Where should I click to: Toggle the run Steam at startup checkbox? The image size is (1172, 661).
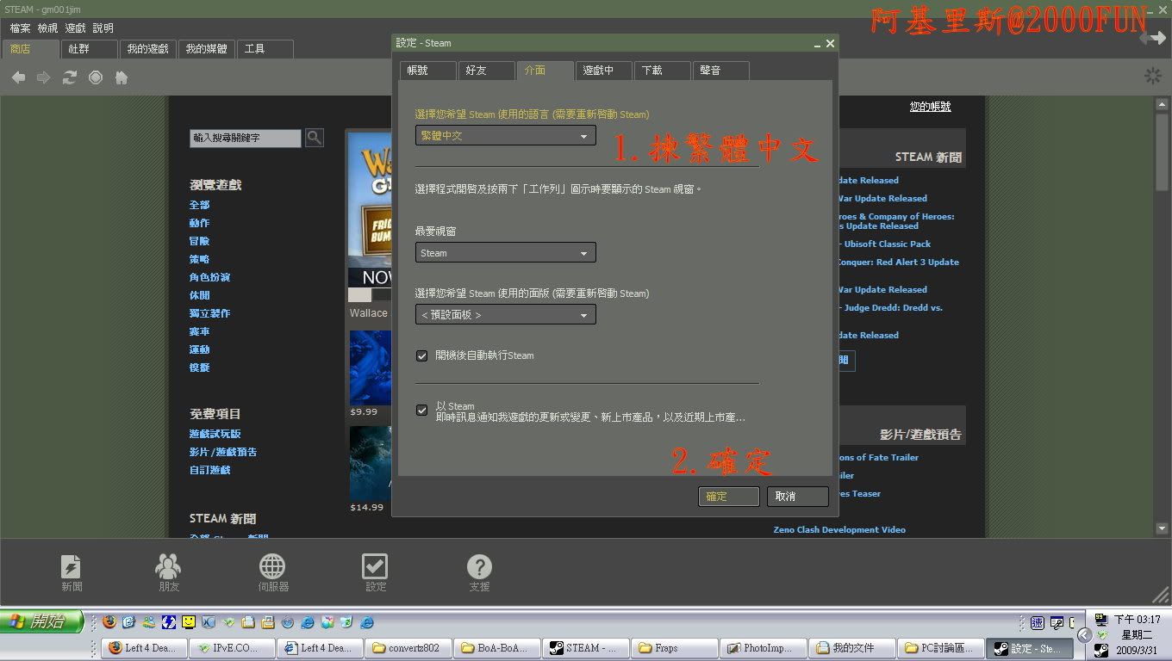pyautogui.click(x=422, y=355)
